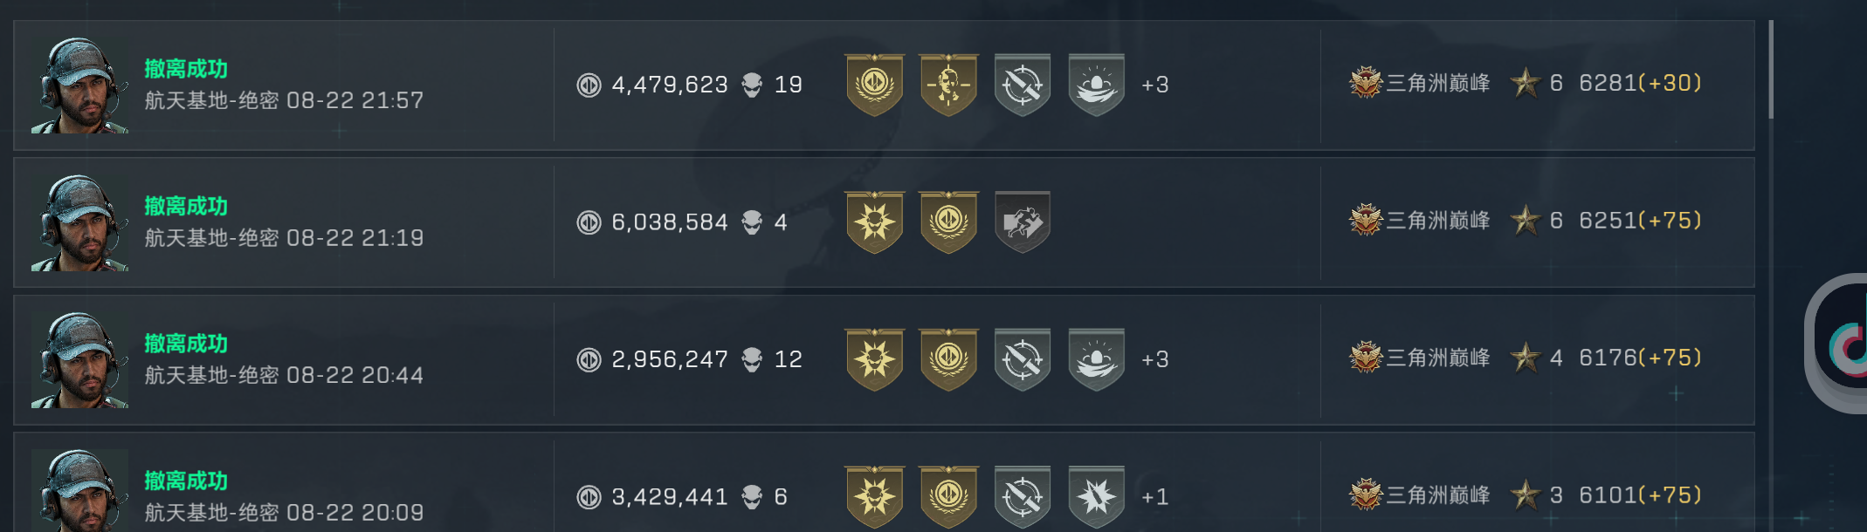
Task: Click gold skull-burst badge in 21:19 match
Action: click(874, 222)
